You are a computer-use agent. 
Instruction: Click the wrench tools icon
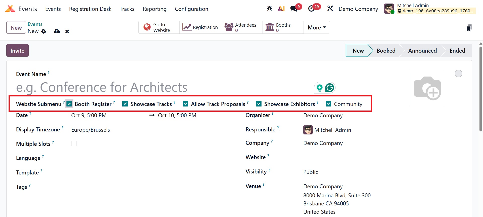tap(330, 9)
